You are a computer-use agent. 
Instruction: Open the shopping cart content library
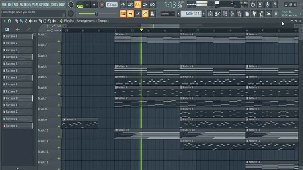(276, 14)
